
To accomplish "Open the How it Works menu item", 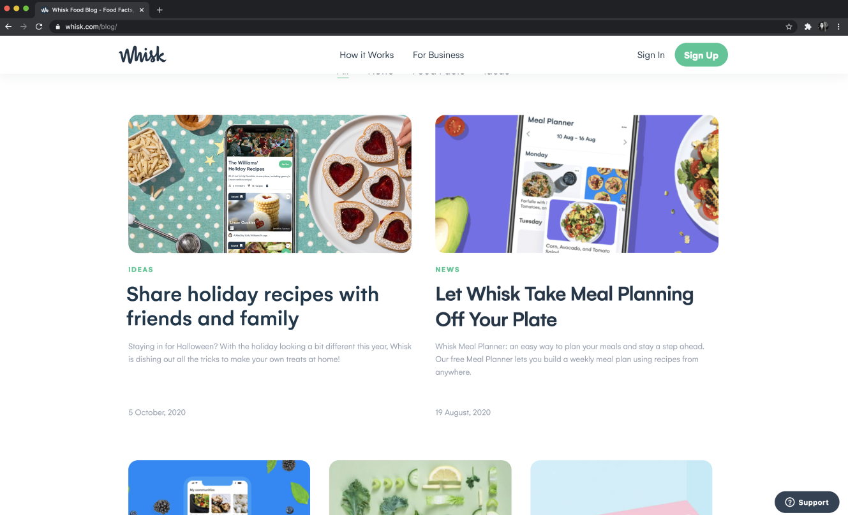I will coord(367,55).
